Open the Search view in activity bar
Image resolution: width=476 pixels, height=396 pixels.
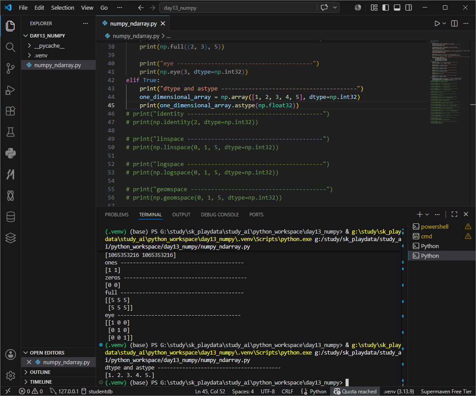tap(10, 47)
